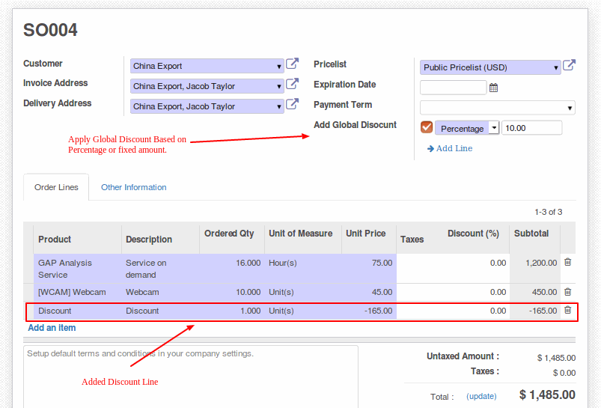Screen dimensions: 601x408
Task: Edit the 10.000 ordered quantity cell
Action: pyautogui.click(x=232, y=292)
